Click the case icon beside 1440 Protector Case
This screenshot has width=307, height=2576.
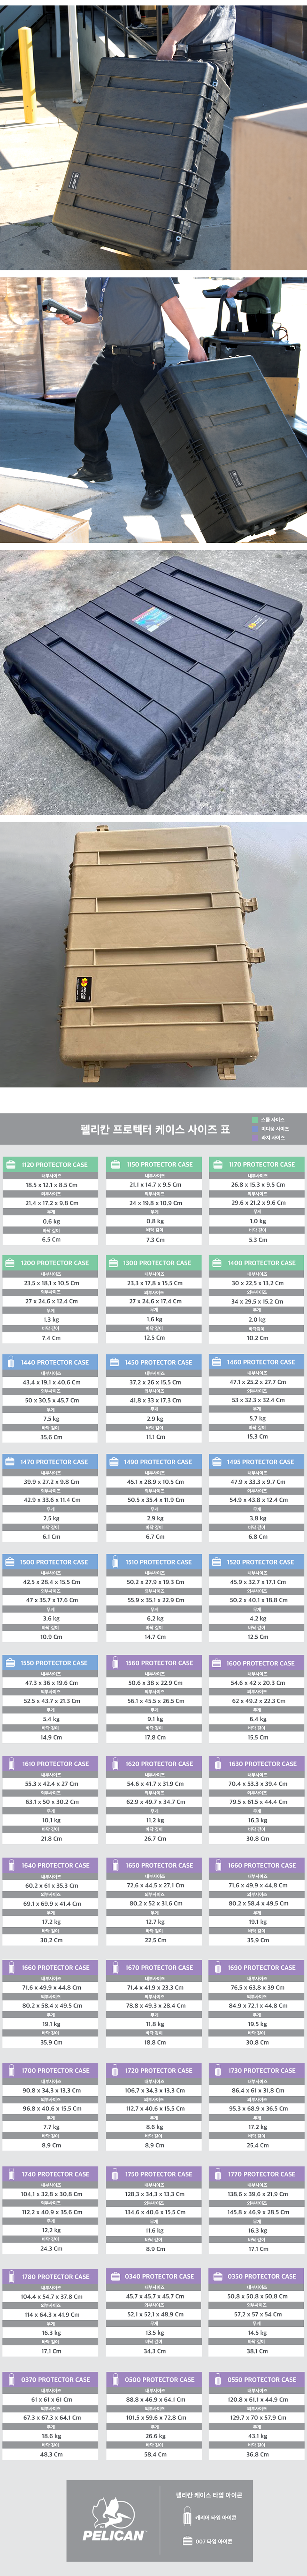coord(11,1362)
